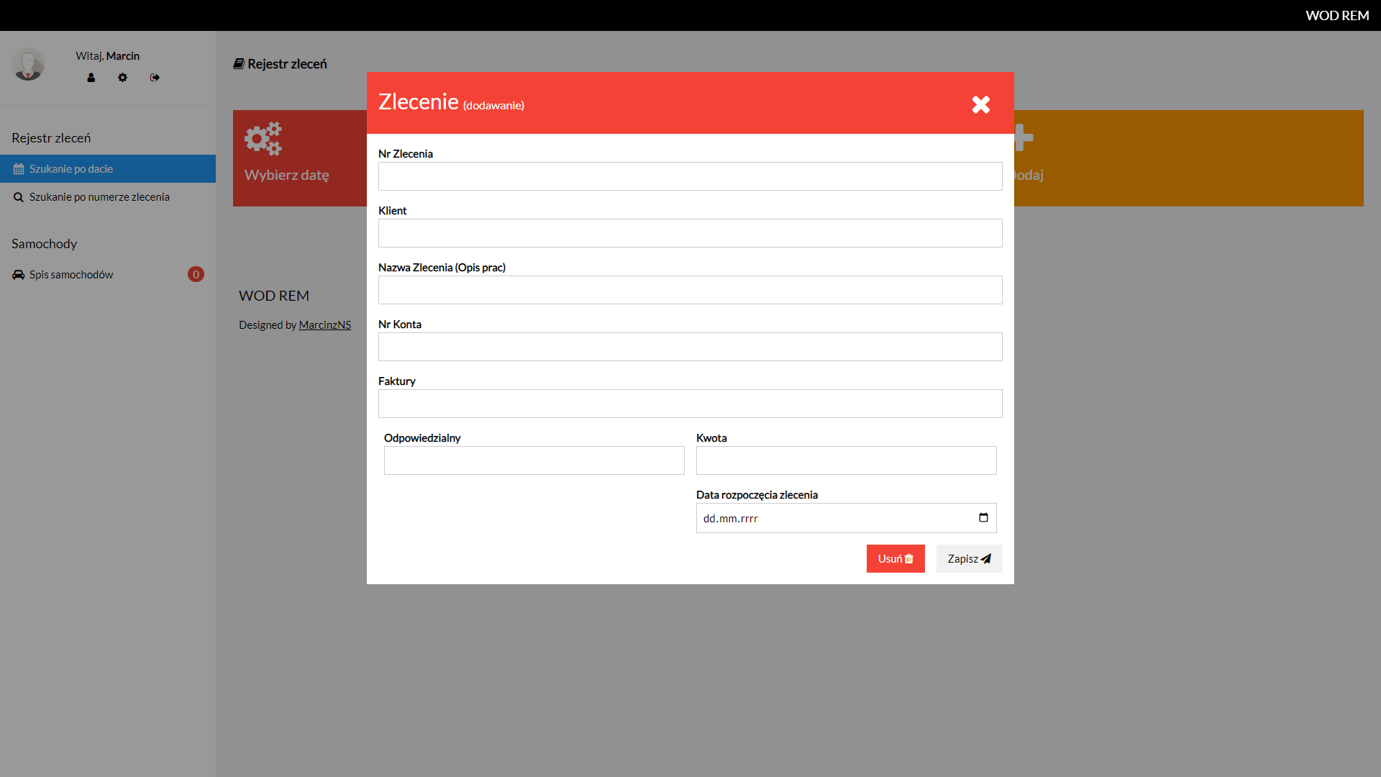Click the Odpowiedzialny input box
Viewport: 1381px width, 777px height.
(x=534, y=460)
